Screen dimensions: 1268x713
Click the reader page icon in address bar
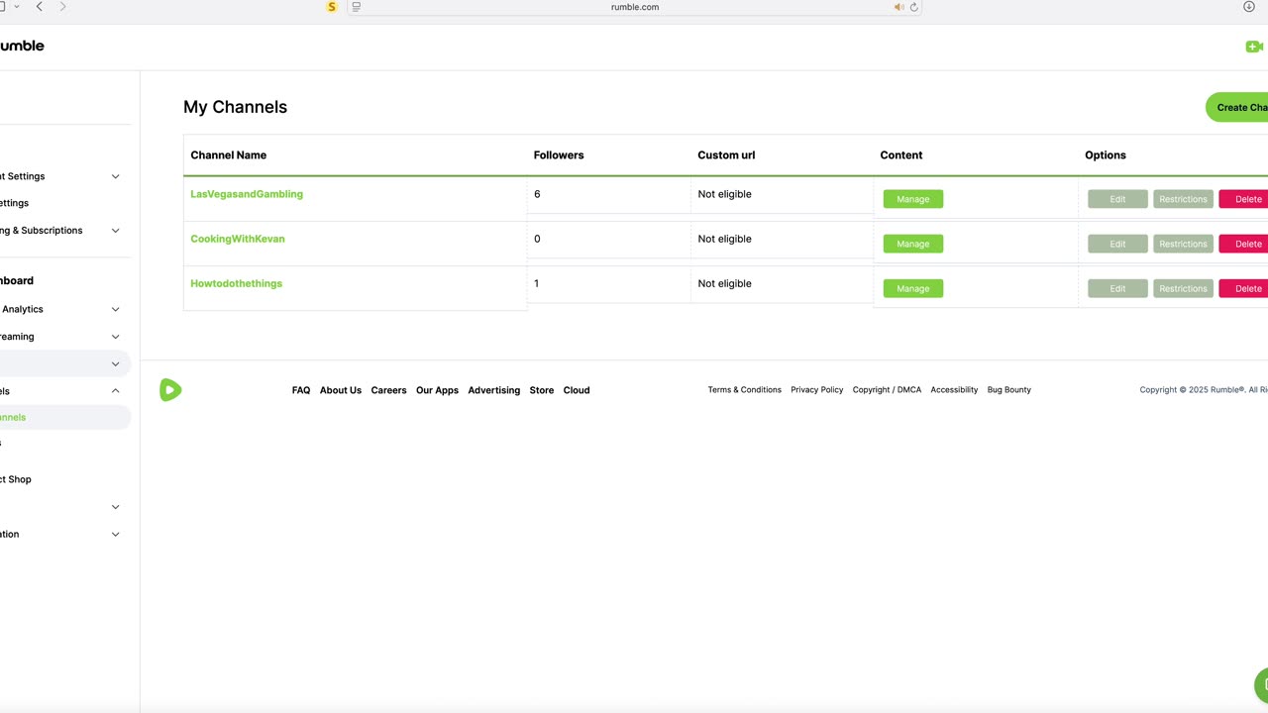point(357,7)
